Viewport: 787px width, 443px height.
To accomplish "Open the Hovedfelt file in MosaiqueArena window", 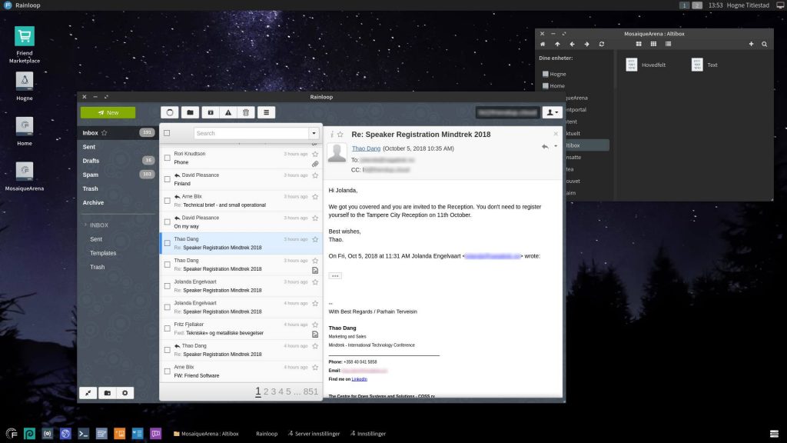I will point(646,65).
